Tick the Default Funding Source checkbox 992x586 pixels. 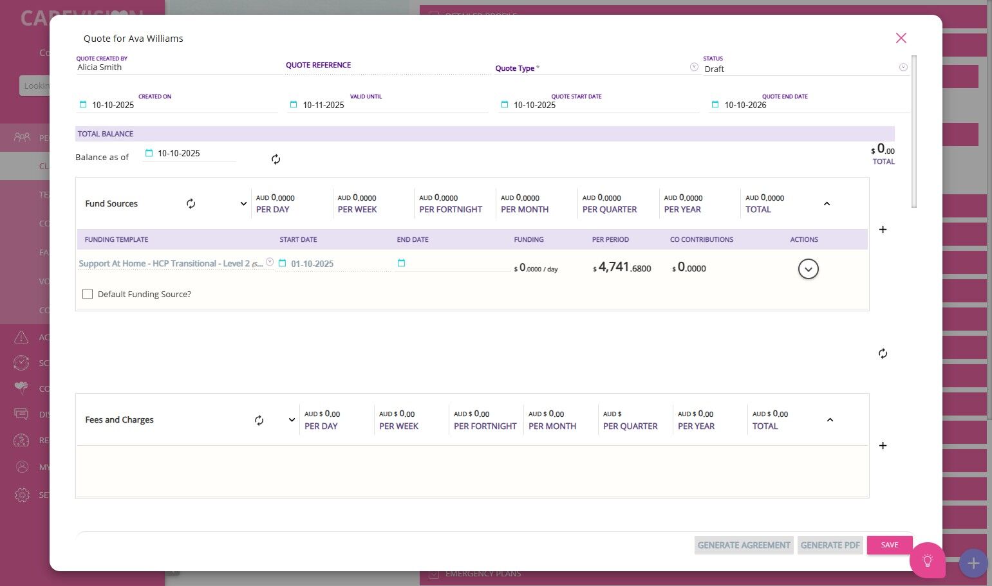click(x=88, y=294)
